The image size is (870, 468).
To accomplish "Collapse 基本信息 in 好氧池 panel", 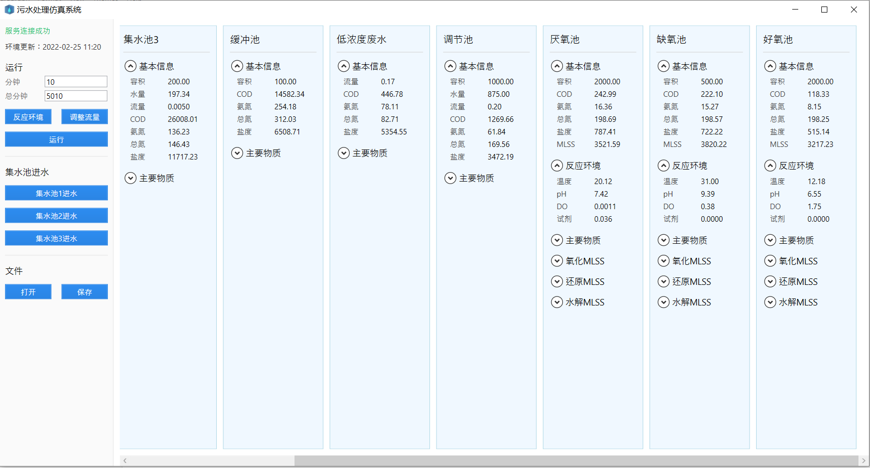I will click(x=770, y=66).
